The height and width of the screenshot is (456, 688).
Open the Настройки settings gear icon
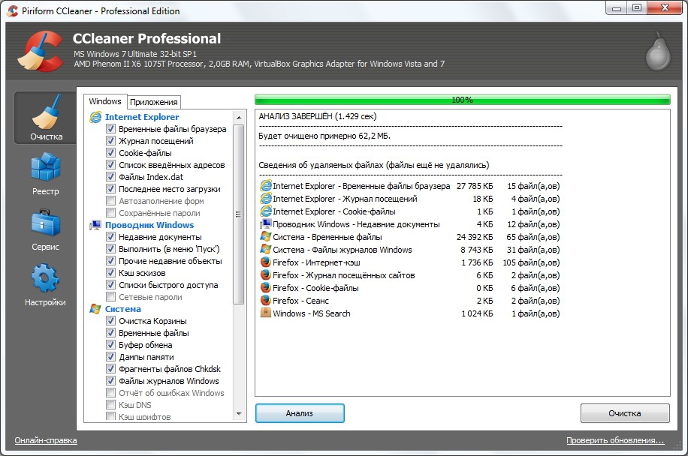[45, 277]
